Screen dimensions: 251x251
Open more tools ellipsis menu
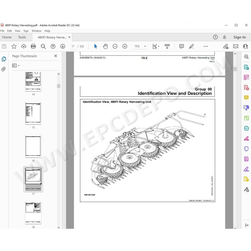tap(206, 46)
